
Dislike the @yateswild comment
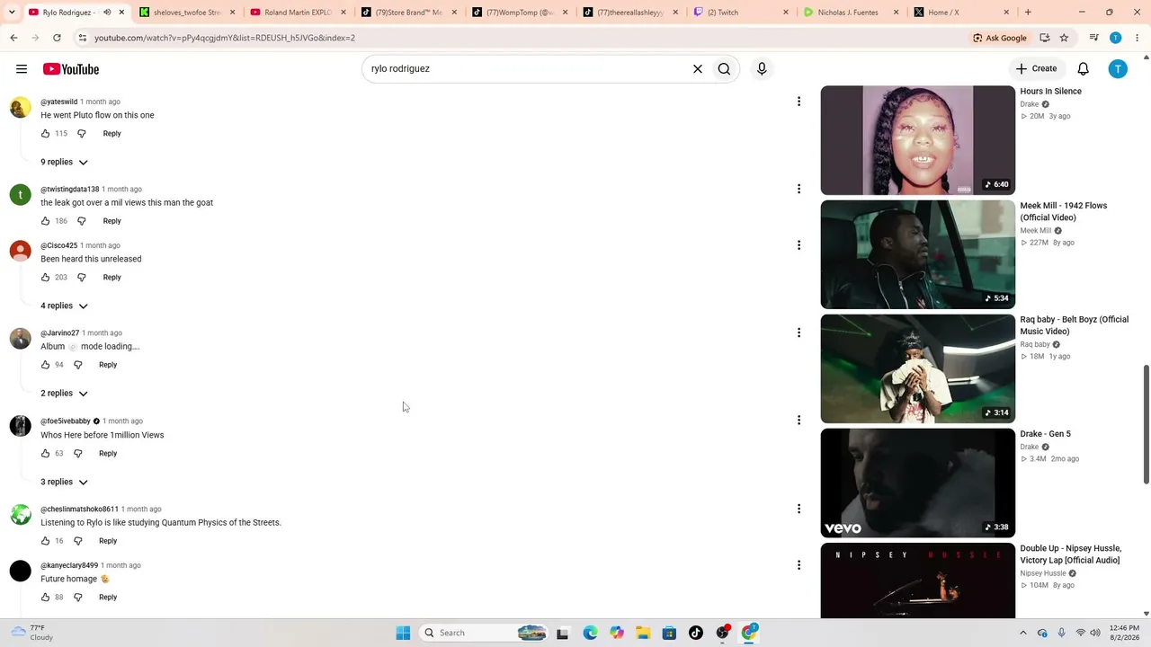coord(81,134)
